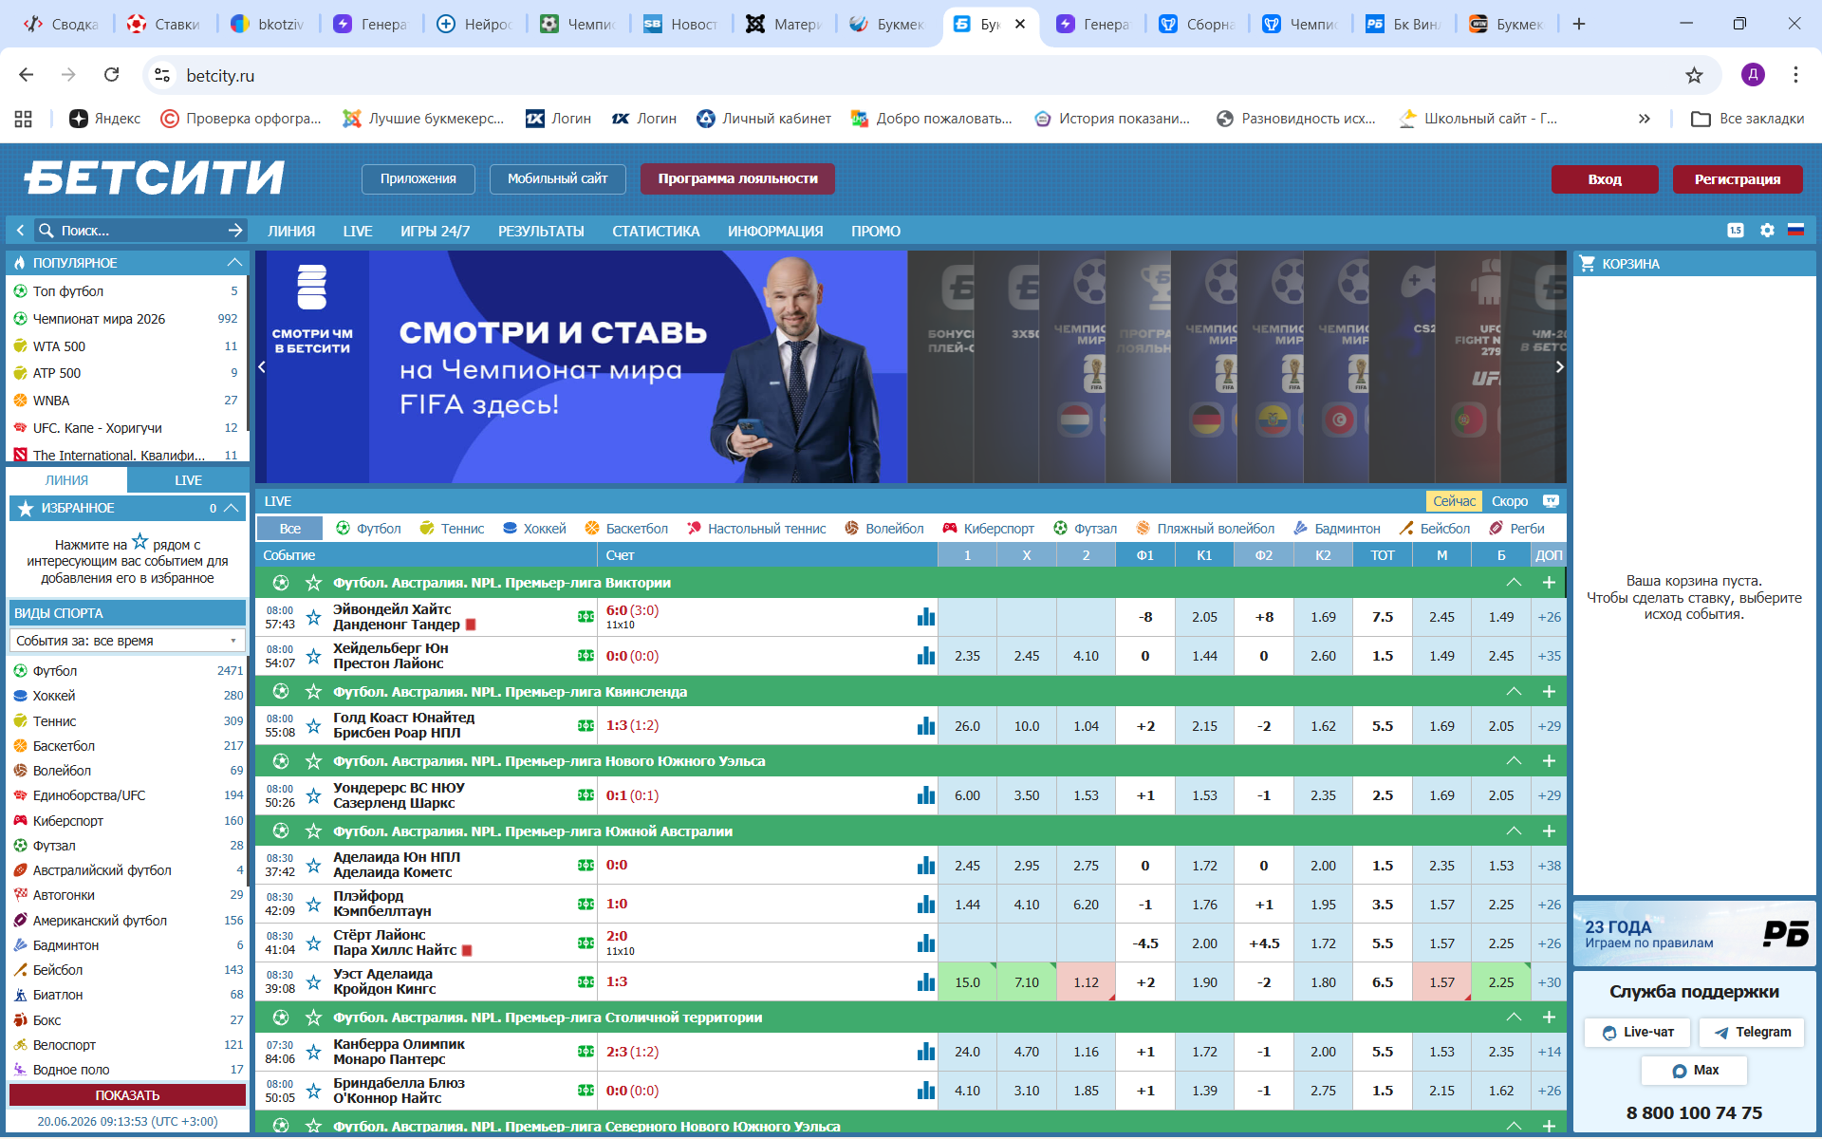Image resolution: width=1822 pixels, height=1139 pixels.
Task: Click plus icon on Премьер-лига Квинсленда header
Action: pyautogui.click(x=1549, y=692)
